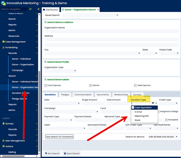Click the Run Search button
The width and height of the screenshot is (181, 158).
click(x=52, y=153)
